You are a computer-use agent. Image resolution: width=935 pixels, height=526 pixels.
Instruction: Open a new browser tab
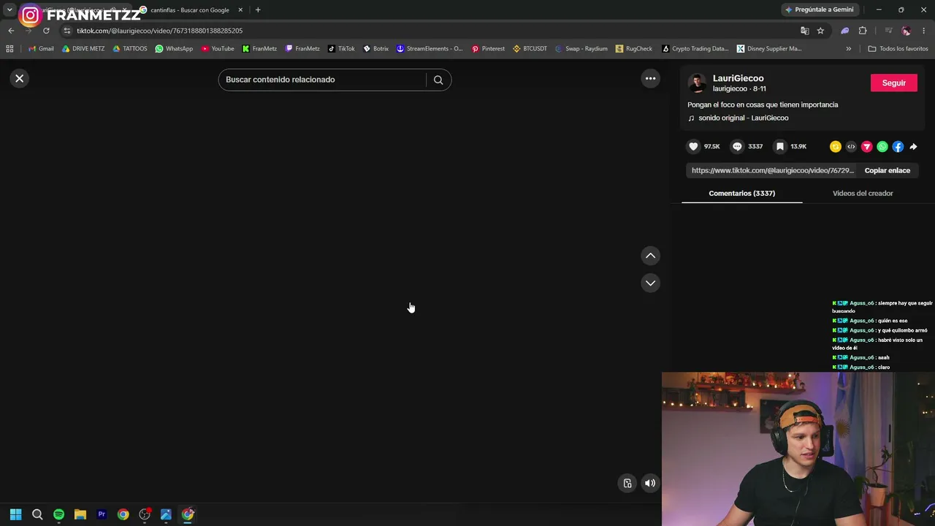tap(258, 10)
